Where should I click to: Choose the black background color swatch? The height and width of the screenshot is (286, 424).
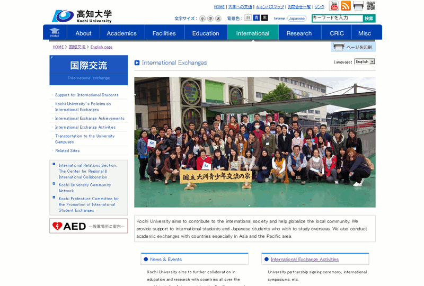click(x=264, y=18)
